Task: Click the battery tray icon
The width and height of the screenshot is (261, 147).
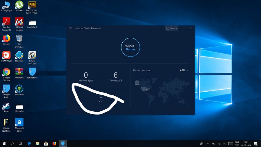Action: 213,144
